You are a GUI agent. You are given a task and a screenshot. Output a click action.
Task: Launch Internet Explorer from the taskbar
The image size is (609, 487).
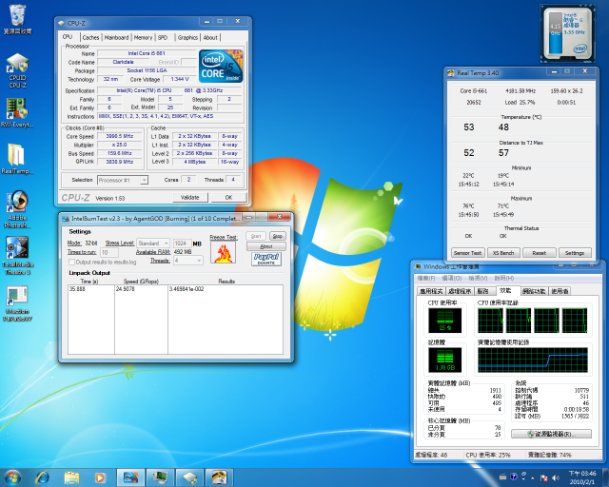click(x=42, y=477)
